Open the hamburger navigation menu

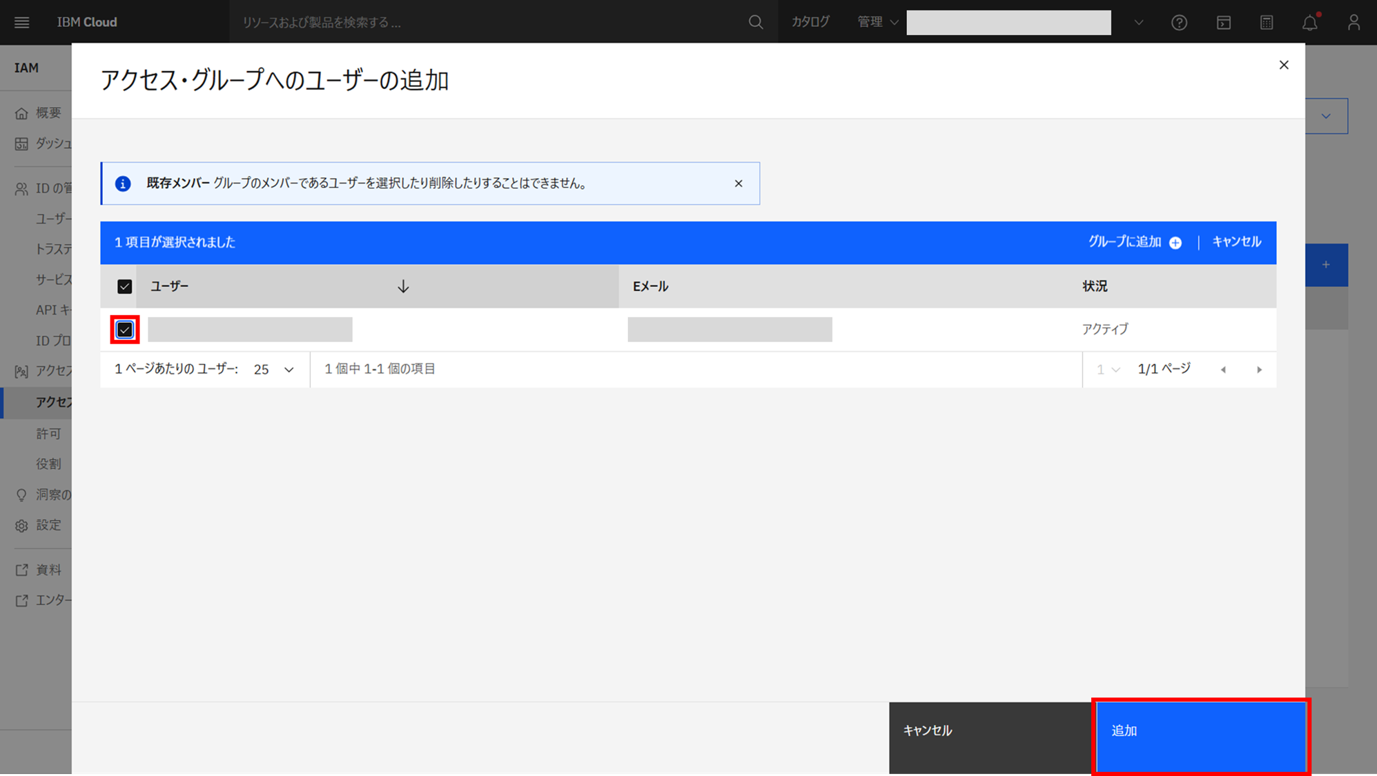[21, 22]
